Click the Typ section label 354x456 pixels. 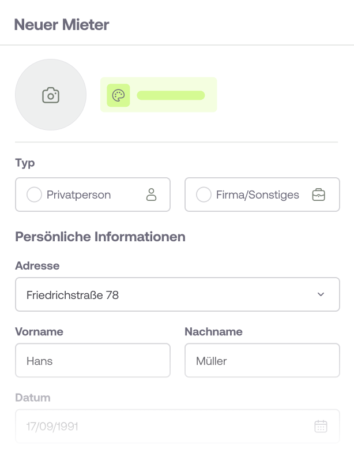(25, 163)
